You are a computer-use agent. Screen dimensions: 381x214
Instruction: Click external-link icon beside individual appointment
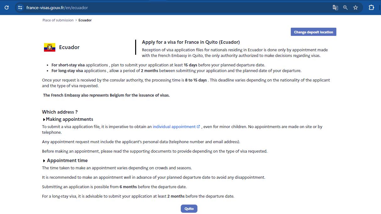point(198,127)
